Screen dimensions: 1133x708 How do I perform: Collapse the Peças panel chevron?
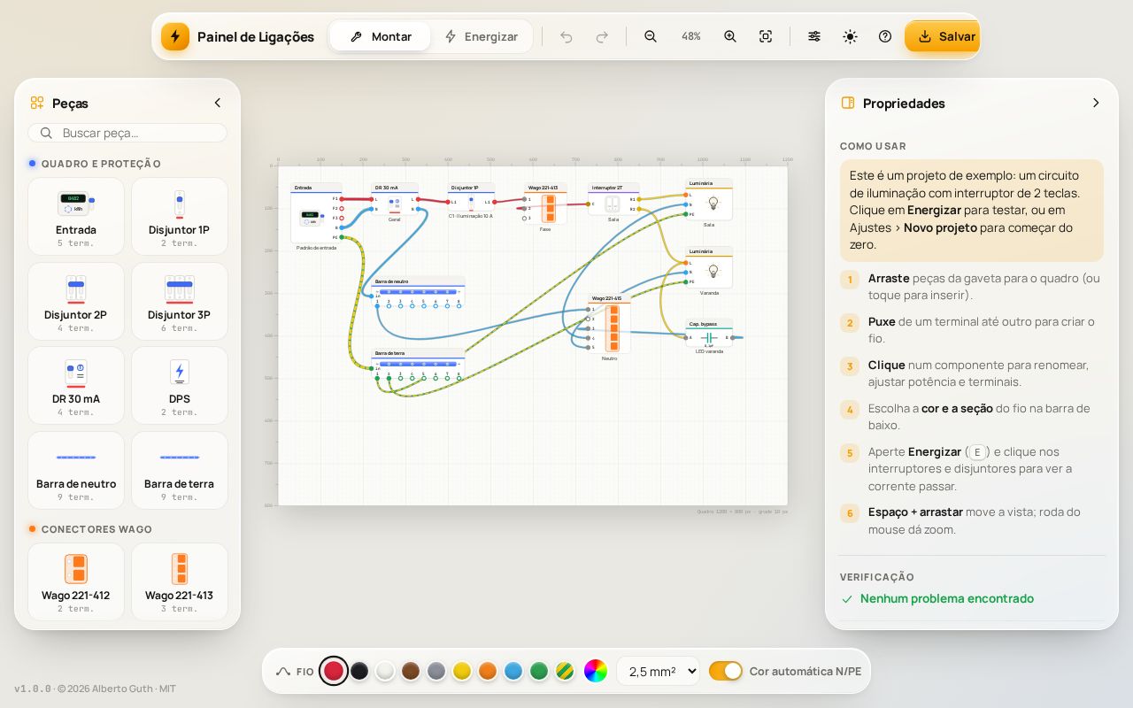tap(218, 103)
